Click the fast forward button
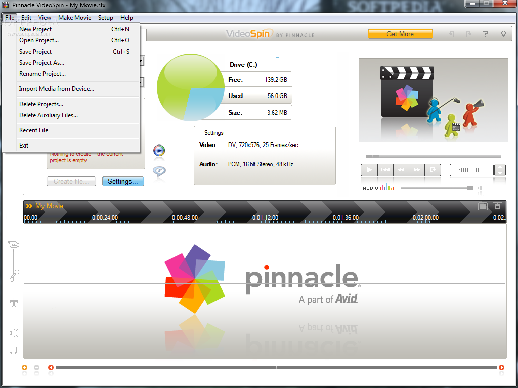 [x=417, y=170]
